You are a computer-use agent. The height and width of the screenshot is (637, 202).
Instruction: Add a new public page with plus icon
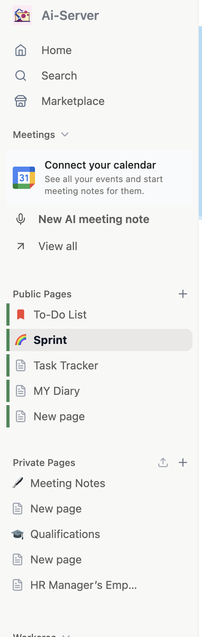(183, 294)
